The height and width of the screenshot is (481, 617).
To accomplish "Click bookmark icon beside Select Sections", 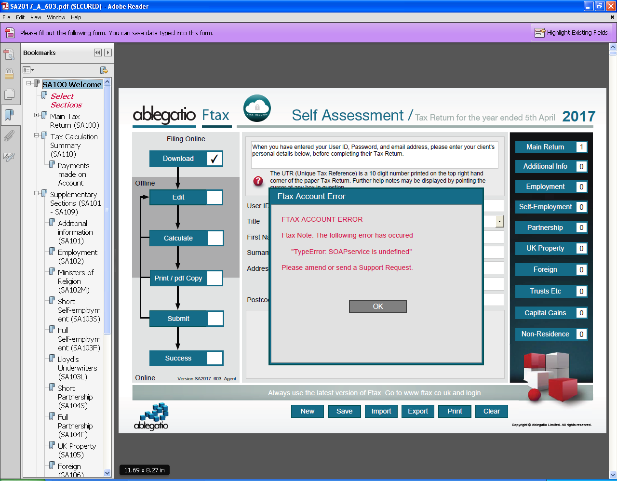I will click(x=44, y=95).
